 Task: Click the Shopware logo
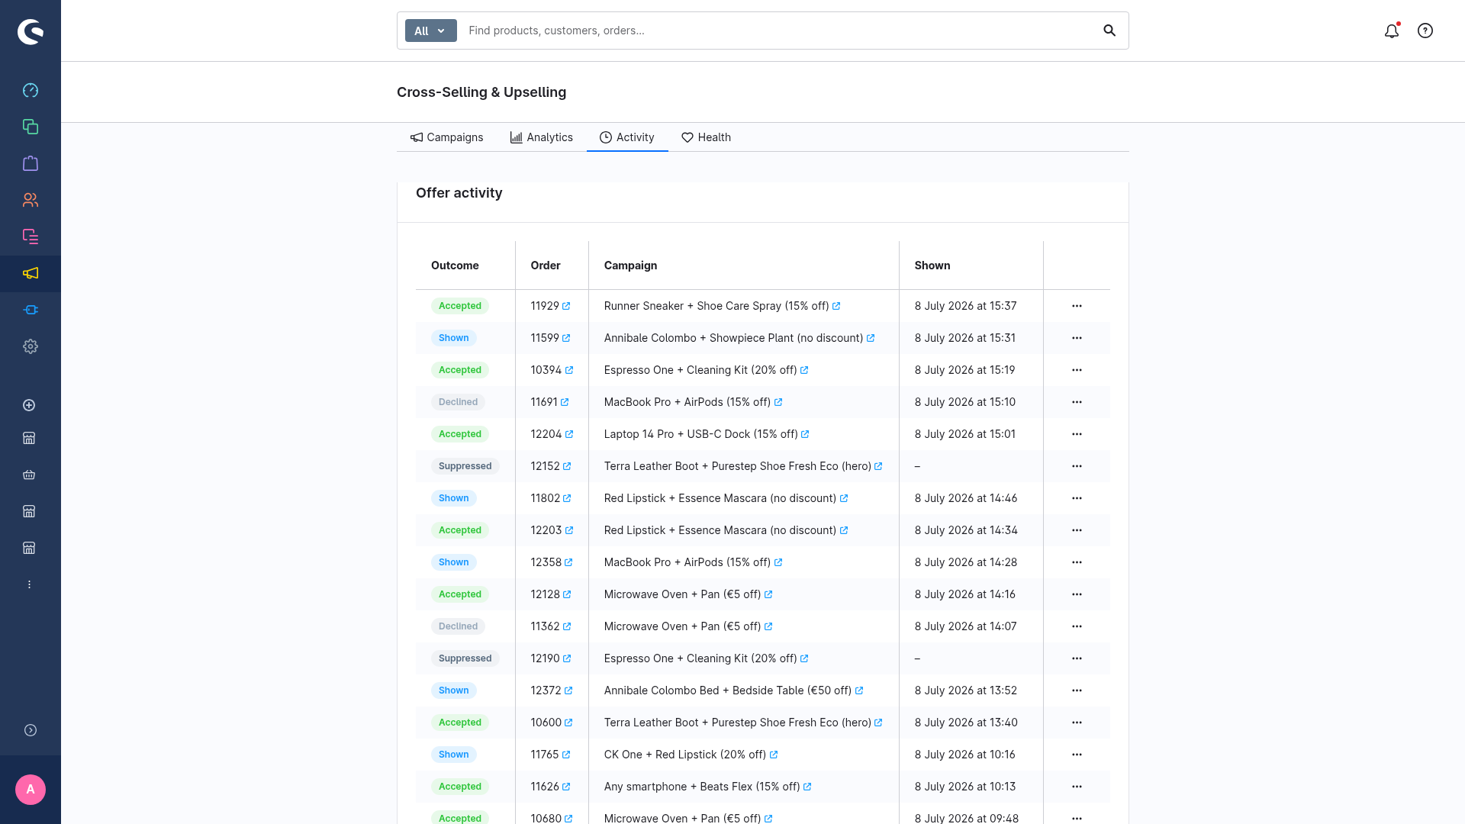31,31
